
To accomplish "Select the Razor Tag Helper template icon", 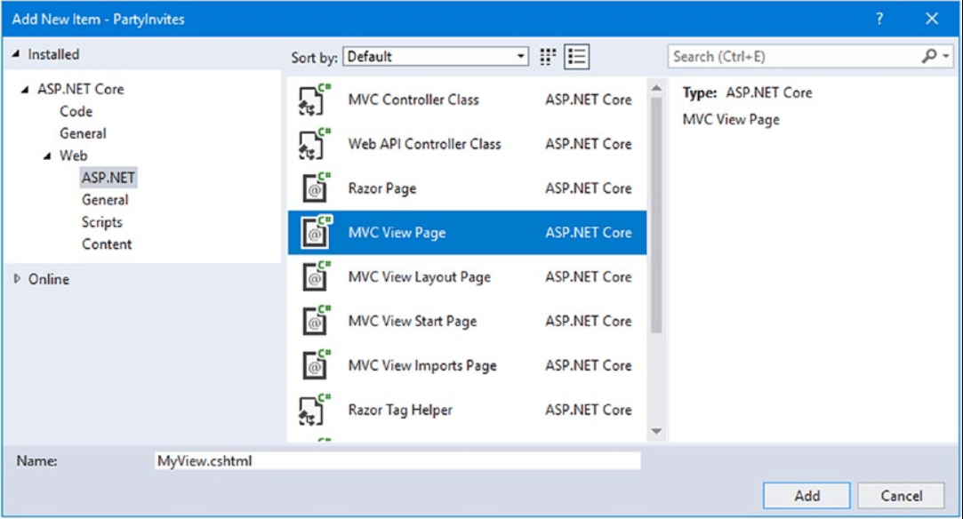I will click(314, 410).
